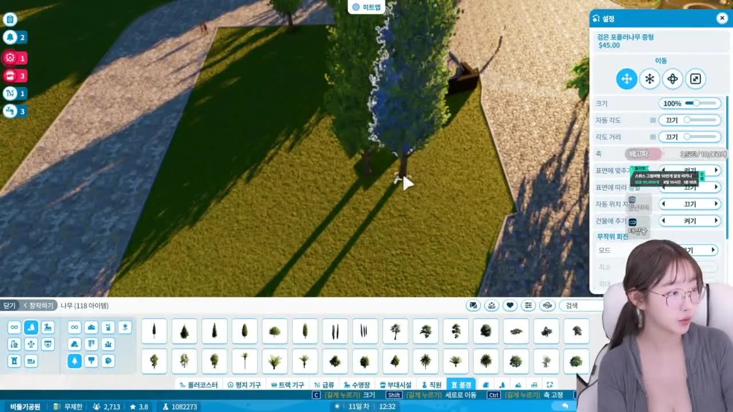Click the tree search field
The image size is (733, 412).
tap(581, 306)
